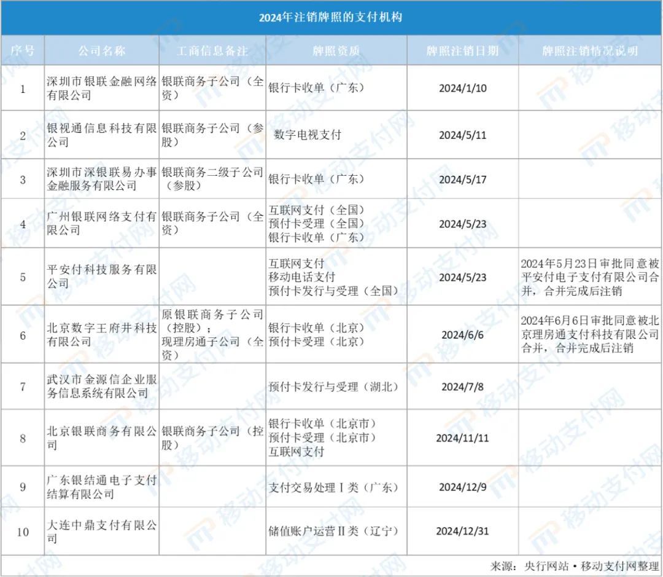Screen dimensions: 663x577
Task: Click serial number 10 cell
Action: pos(23,532)
